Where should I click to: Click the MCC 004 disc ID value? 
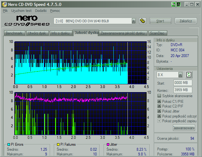pyautogui.click(x=178, y=50)
